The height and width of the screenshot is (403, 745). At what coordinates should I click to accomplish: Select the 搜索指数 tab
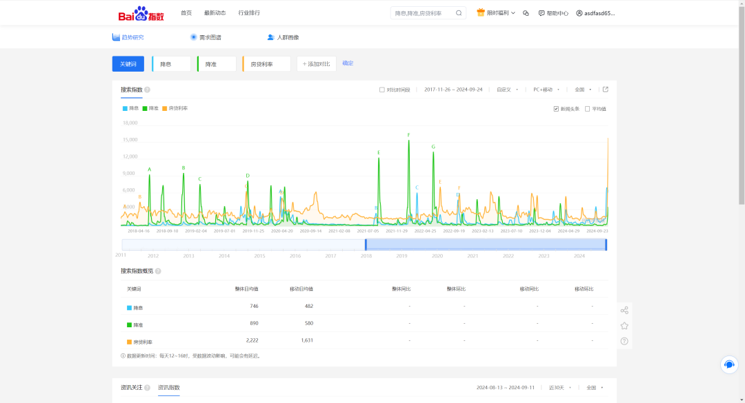pyautogui.click(x=131, y=90)
